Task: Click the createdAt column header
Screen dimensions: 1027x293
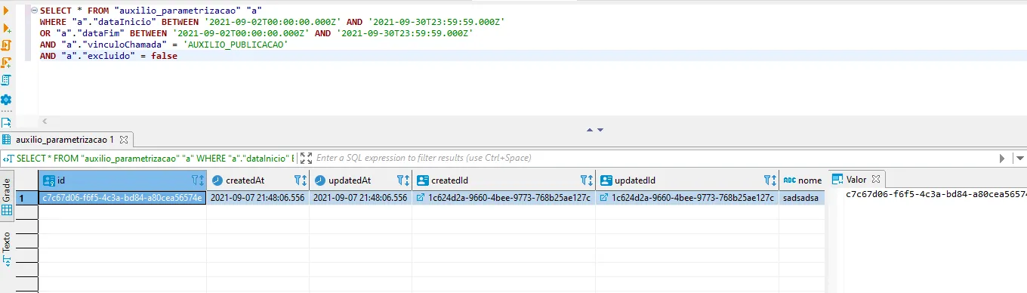Action: (x=258, y=180)
